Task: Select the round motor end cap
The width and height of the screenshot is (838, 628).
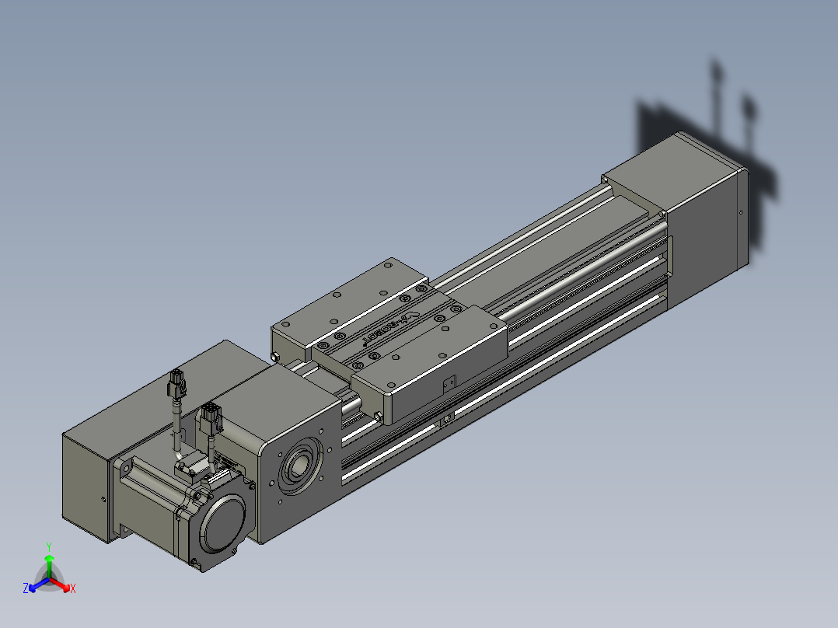Action: click(222, 524)
